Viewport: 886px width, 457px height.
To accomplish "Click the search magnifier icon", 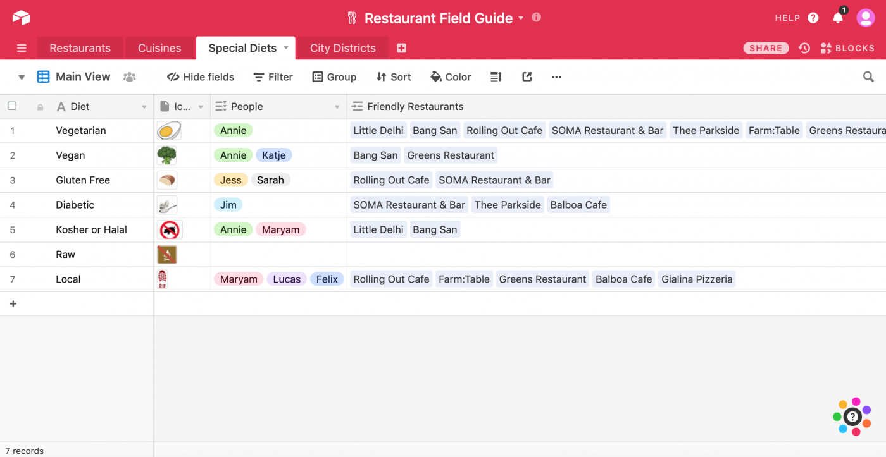I will click(868, 76).
